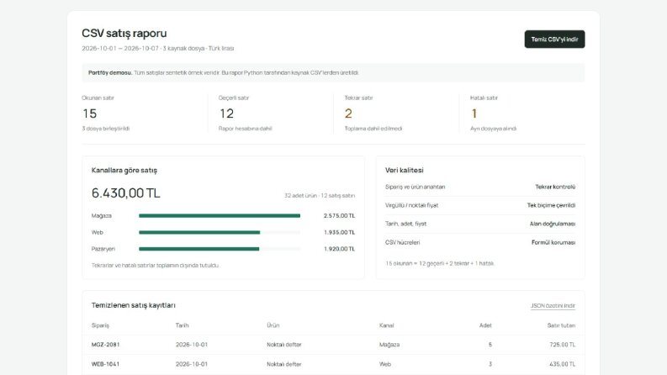This screenshot has height=375, width=667.
Task: Click the amount 2.575,00 TL
Action: pyautogui.click(x=339, y=216)
